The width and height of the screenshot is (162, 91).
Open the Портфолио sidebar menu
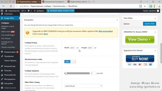pyautogui.click(x=9, y=56)
